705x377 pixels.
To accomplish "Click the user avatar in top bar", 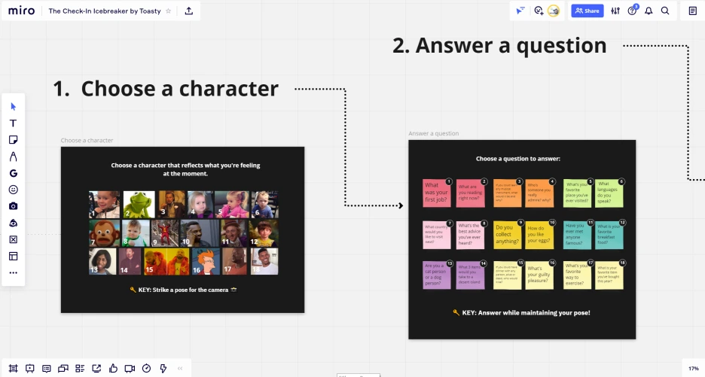I will point(554,11).
